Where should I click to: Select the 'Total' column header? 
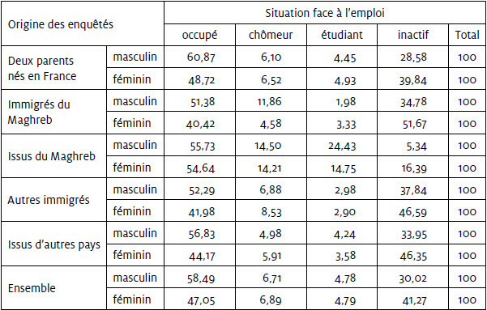[467, 35]
